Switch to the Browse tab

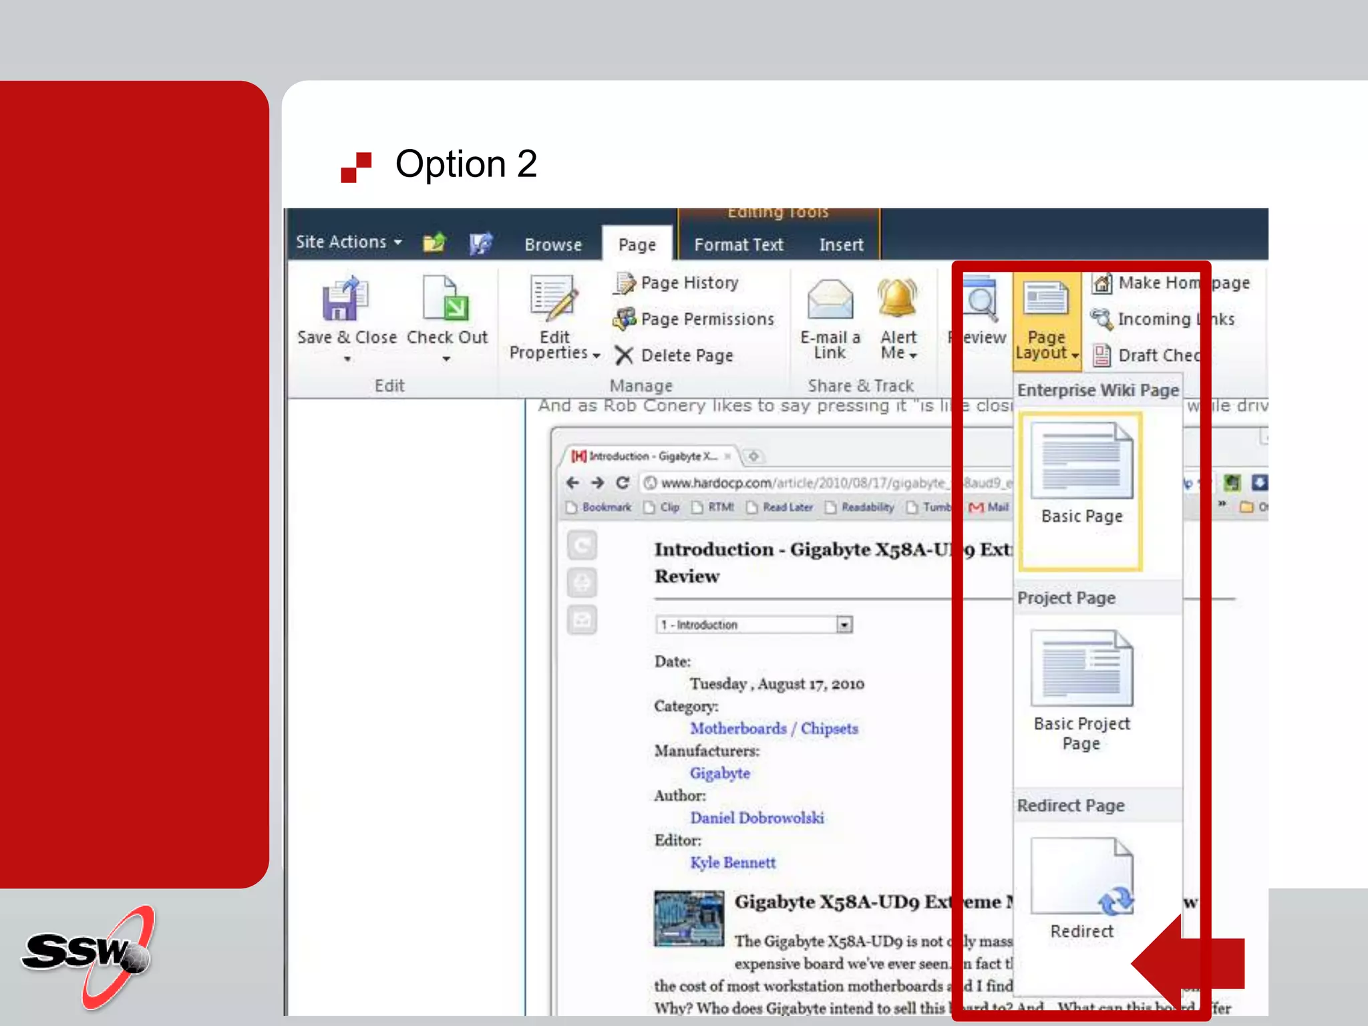click(553, 244)
